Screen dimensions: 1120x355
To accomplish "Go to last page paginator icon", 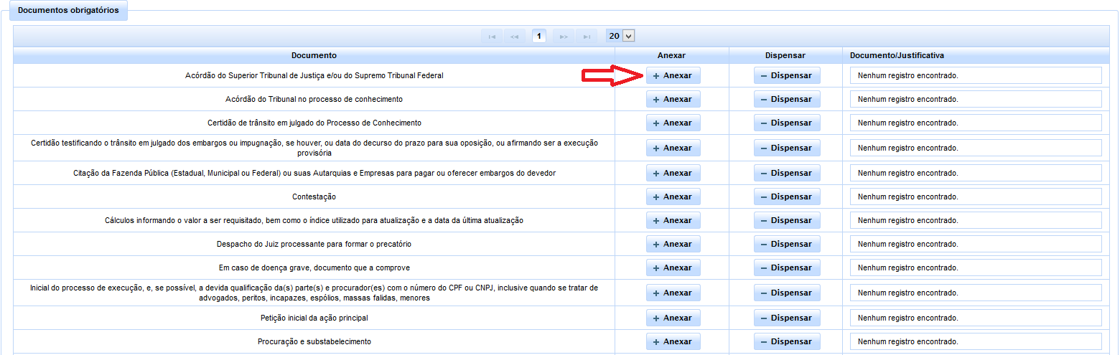I will coord(587,37).
